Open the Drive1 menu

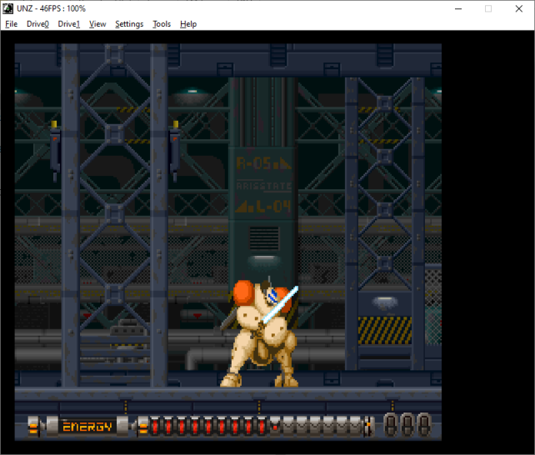click(68, 24)
